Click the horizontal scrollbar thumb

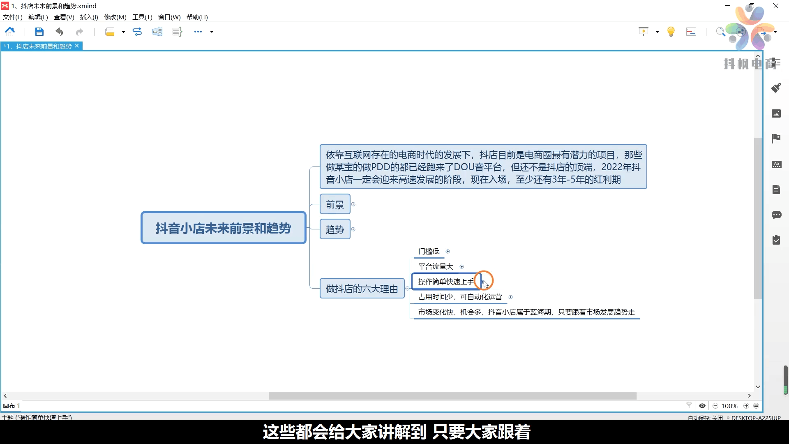coord(452,395)
